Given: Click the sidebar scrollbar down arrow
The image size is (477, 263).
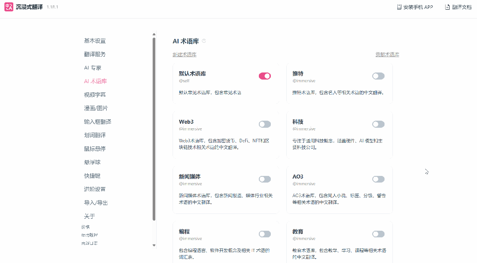Looking at the screenshot, I should (154, 245).
